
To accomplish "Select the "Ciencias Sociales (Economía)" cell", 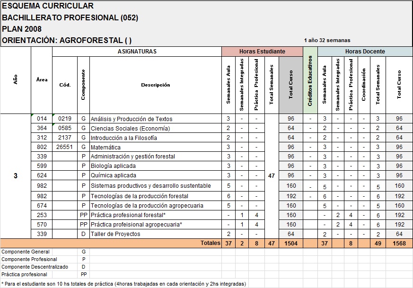I will pos(130,128).
